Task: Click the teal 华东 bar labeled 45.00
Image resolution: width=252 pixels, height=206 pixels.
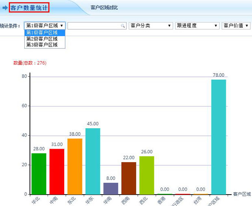Action: (93, 161)
